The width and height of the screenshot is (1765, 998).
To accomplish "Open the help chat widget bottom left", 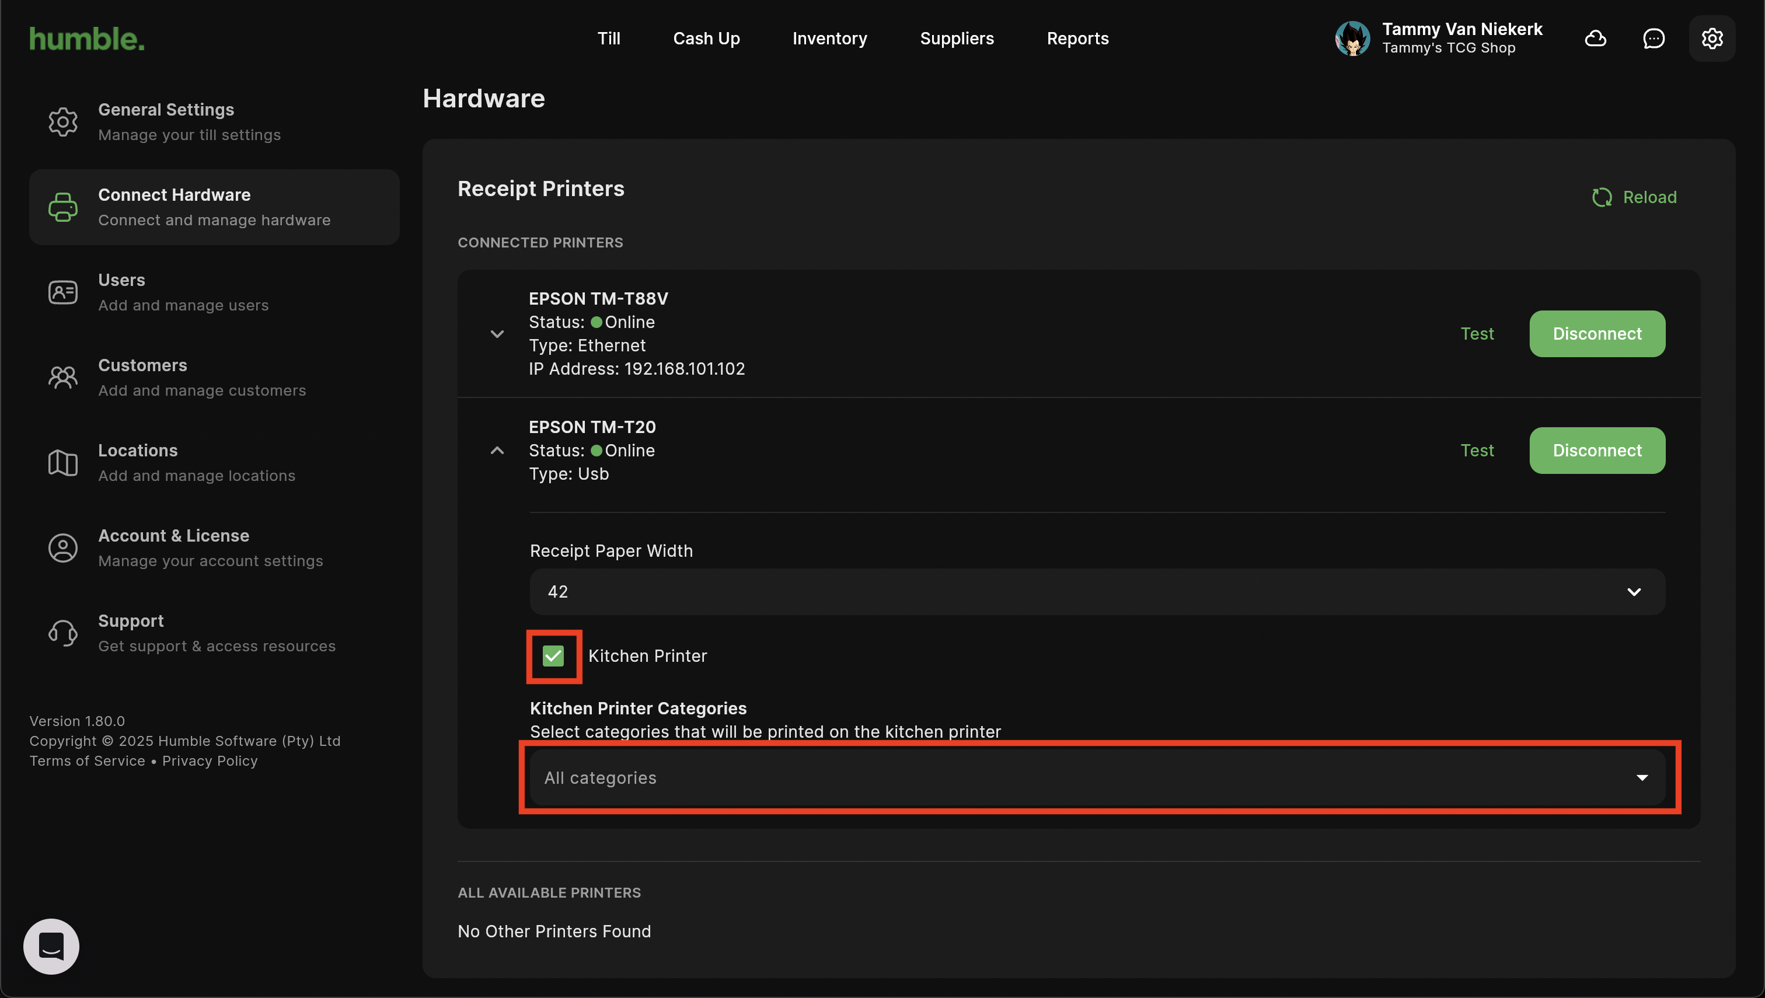I will coord(51,946).
